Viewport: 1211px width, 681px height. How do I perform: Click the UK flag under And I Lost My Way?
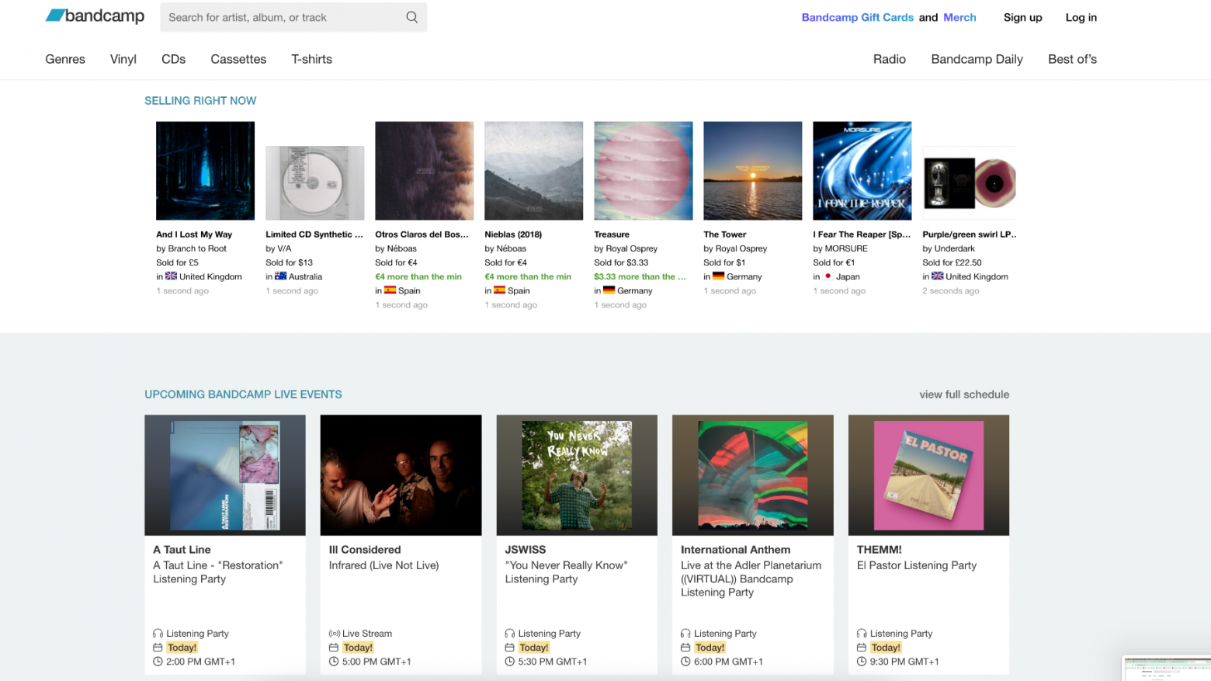coord(172,276)
